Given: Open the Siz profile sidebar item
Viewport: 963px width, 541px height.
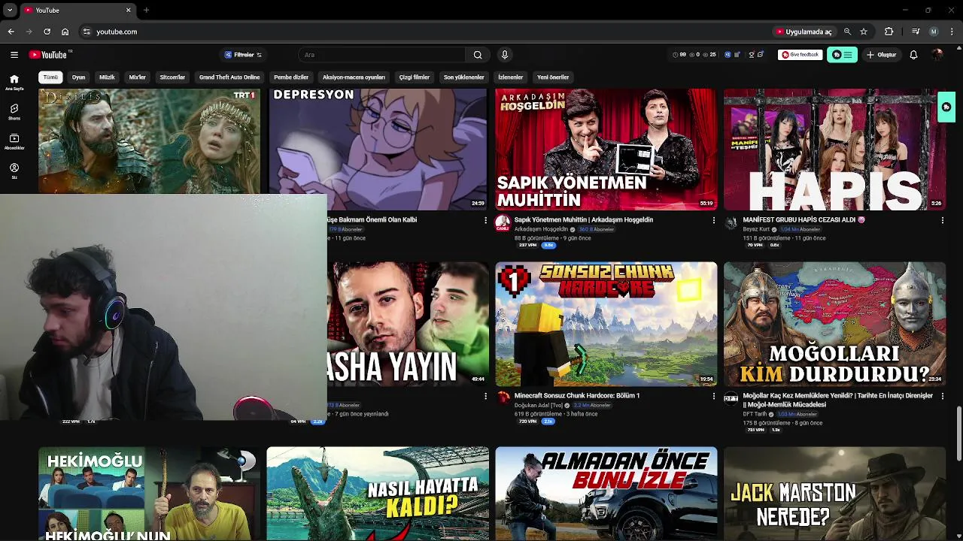Looking at the screenshot, I should (14, 171).
